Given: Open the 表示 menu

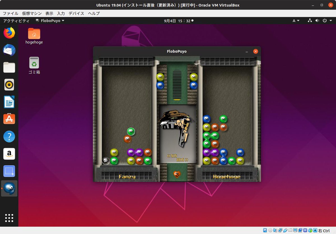Looking at the screenshot, I should (x=49, y=13).
